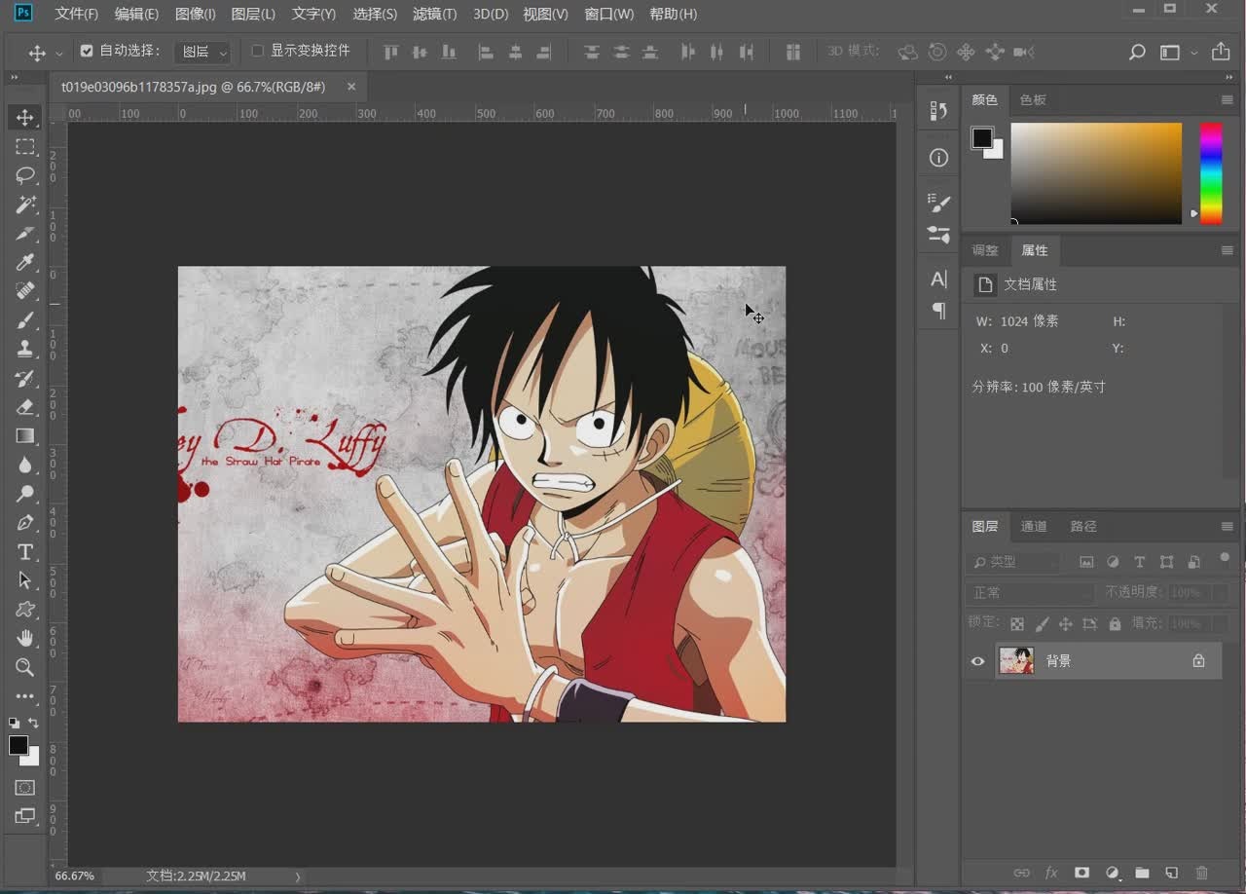Image resolution: width=1246 pixels, height=894 pixels.
Task: Toggle shape layer filter icon
Action: [x=1166, y=562]
